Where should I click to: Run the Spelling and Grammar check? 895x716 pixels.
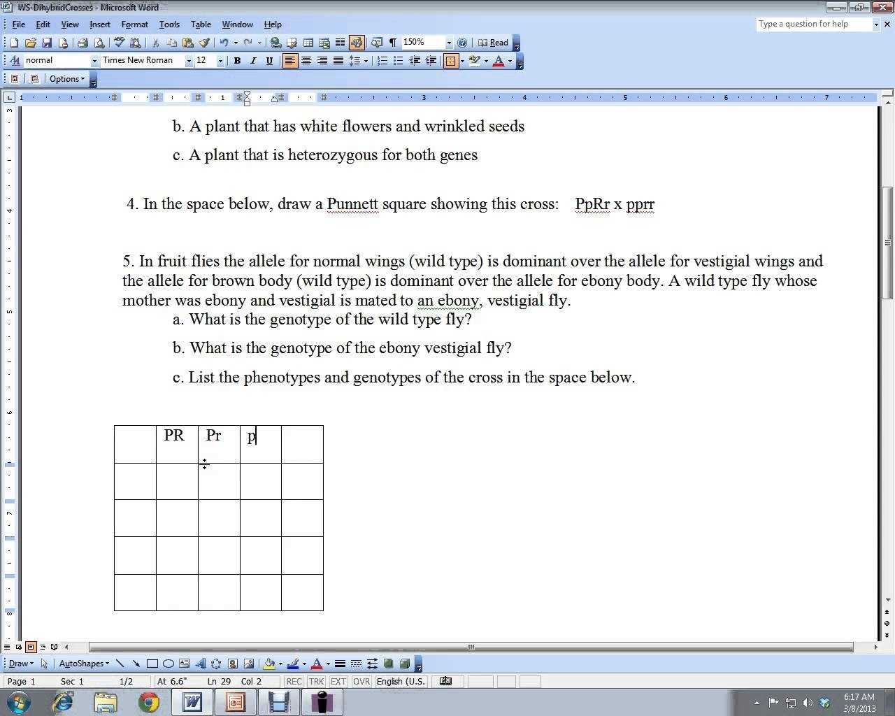click(x=120, y=43)
